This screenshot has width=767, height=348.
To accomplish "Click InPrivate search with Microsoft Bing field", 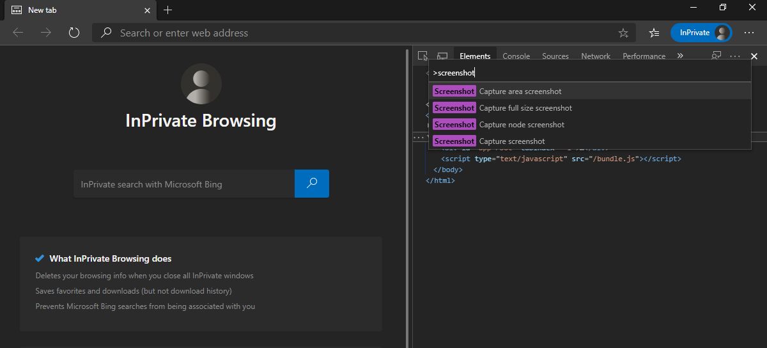I will (x=184, y=184).
